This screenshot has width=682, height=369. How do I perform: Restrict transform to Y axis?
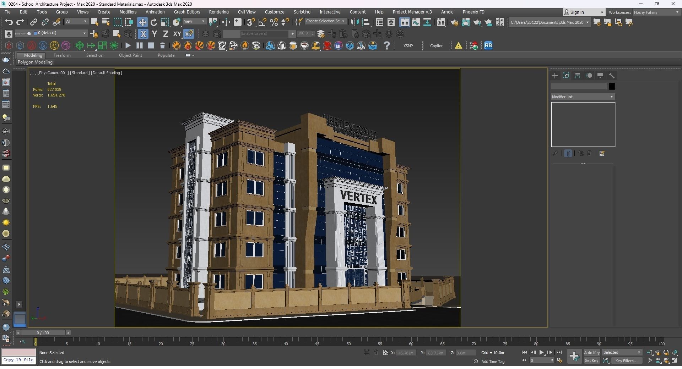[154, 34]
